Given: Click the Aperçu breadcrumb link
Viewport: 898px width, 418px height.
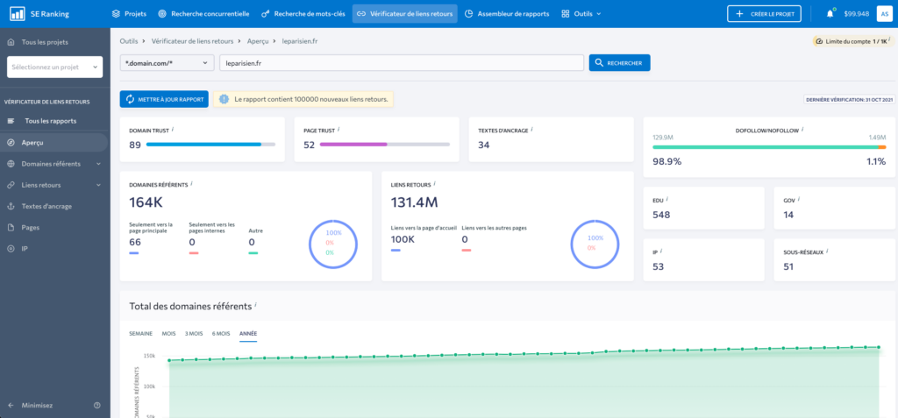Looking at the screenshot, I should pos(258,42).
